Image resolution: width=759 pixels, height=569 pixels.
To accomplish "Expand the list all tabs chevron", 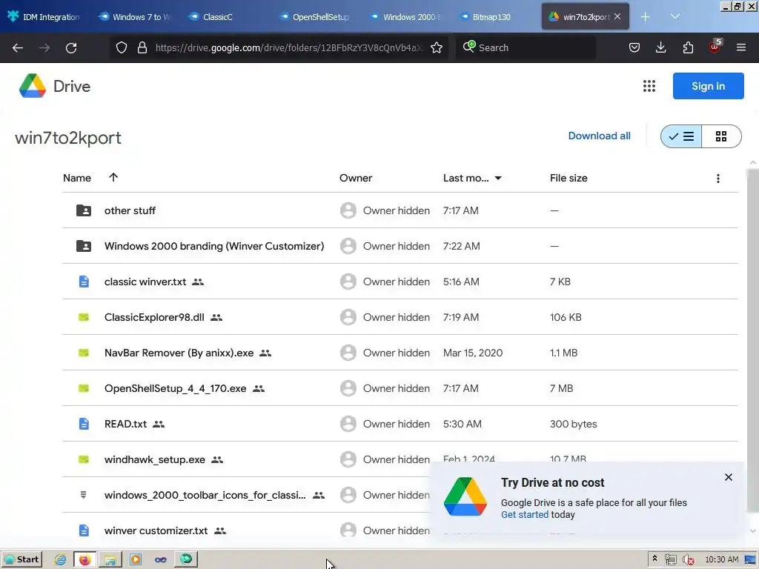I will tap(675, 16).
